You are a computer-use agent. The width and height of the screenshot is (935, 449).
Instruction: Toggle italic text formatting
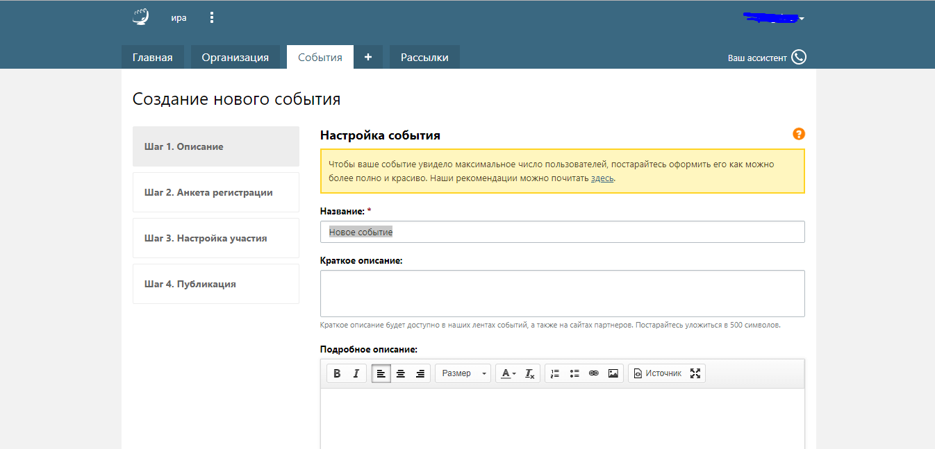coord(356,373)
